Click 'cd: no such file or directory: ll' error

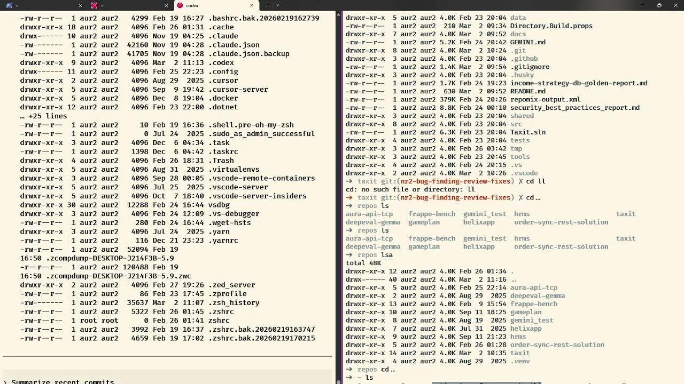410,189
